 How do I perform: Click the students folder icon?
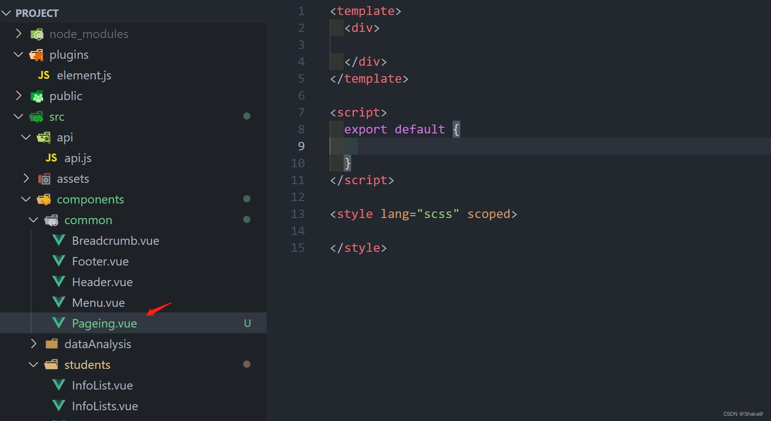52,365
